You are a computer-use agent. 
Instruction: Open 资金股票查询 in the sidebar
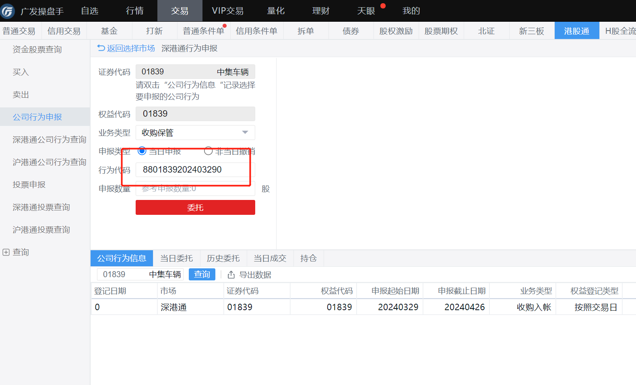point(37,49)
